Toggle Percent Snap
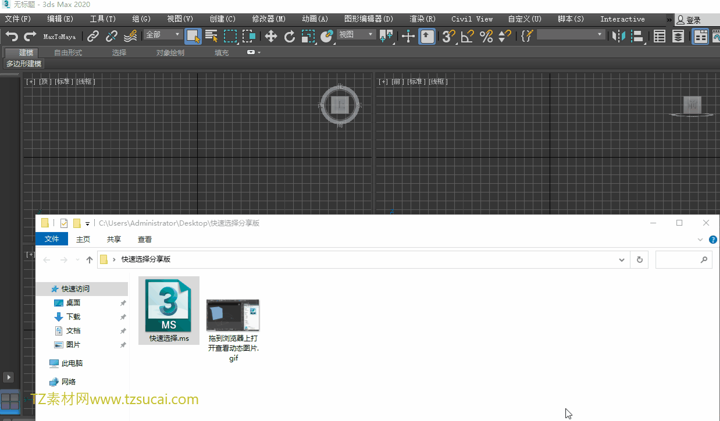The height and width of the screenshot is (421, 720). pos(486,36)
